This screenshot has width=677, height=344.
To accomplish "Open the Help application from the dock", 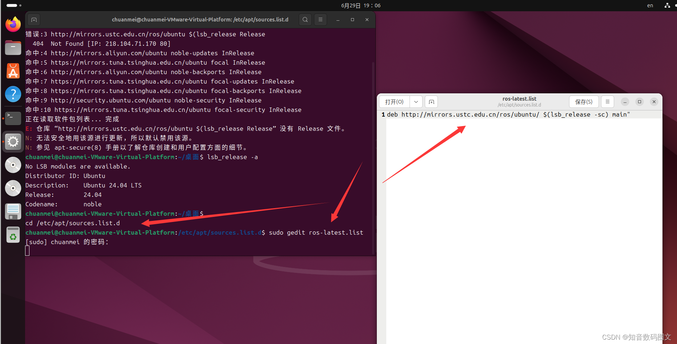I will (x=13, y=94).
